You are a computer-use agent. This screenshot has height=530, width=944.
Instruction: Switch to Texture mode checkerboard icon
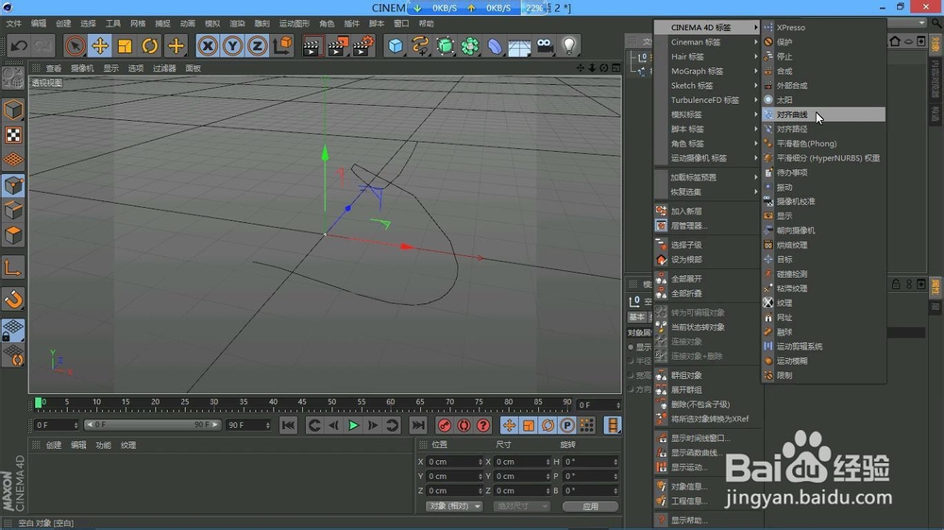click(13, 135)
